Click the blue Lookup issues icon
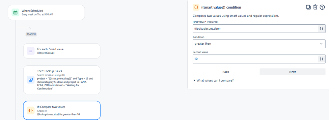This screenshot has height=120, width=329. 31,80
